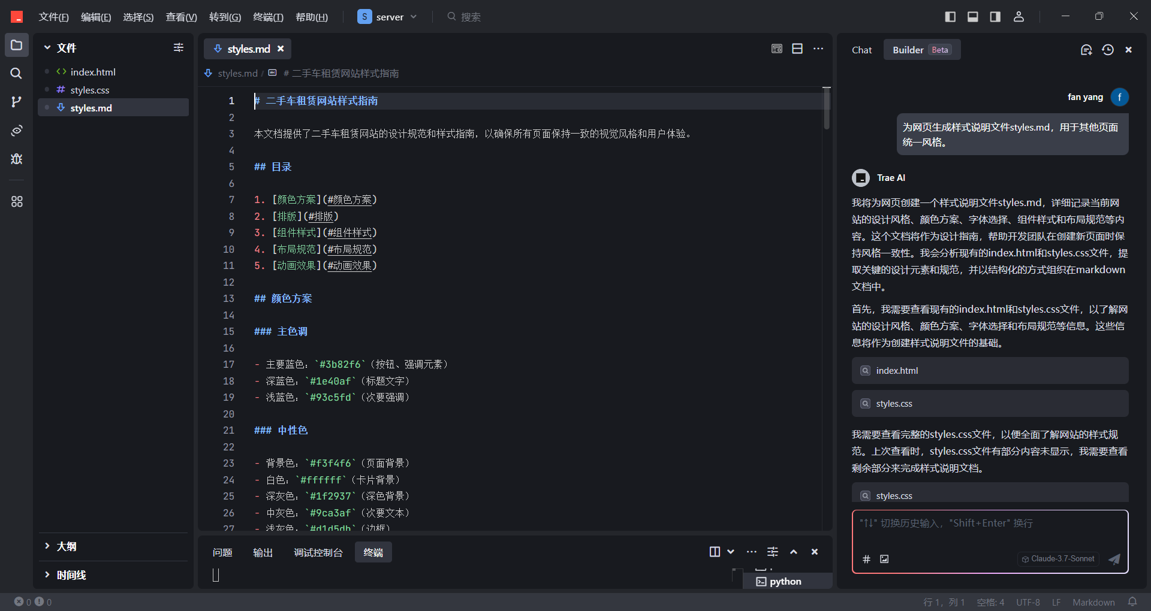Switch to the 调试控制台 tab
The width and height of the screenshot is (1151, 611).
pyautogui.click(x=318, y=552)
